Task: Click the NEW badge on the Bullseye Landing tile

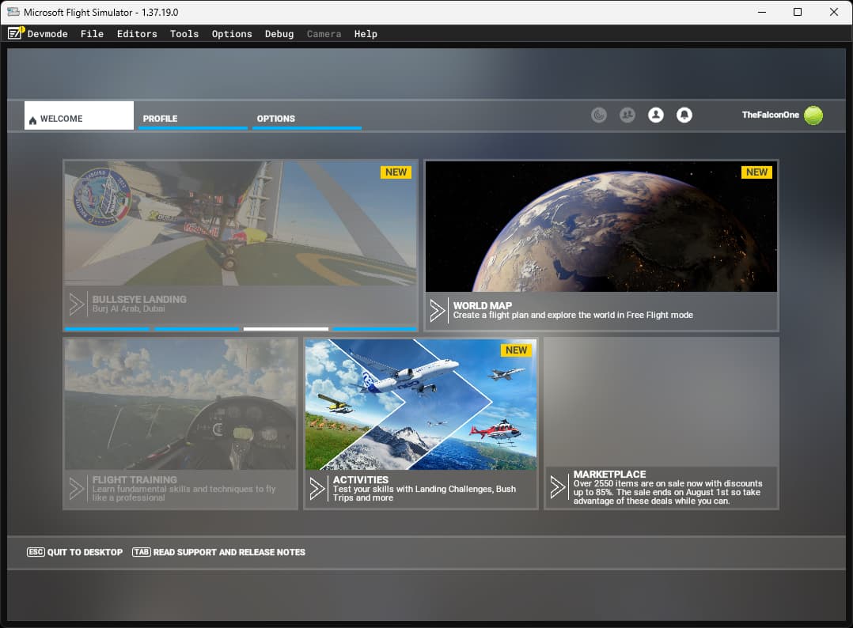Action: [x=396, y=172]
